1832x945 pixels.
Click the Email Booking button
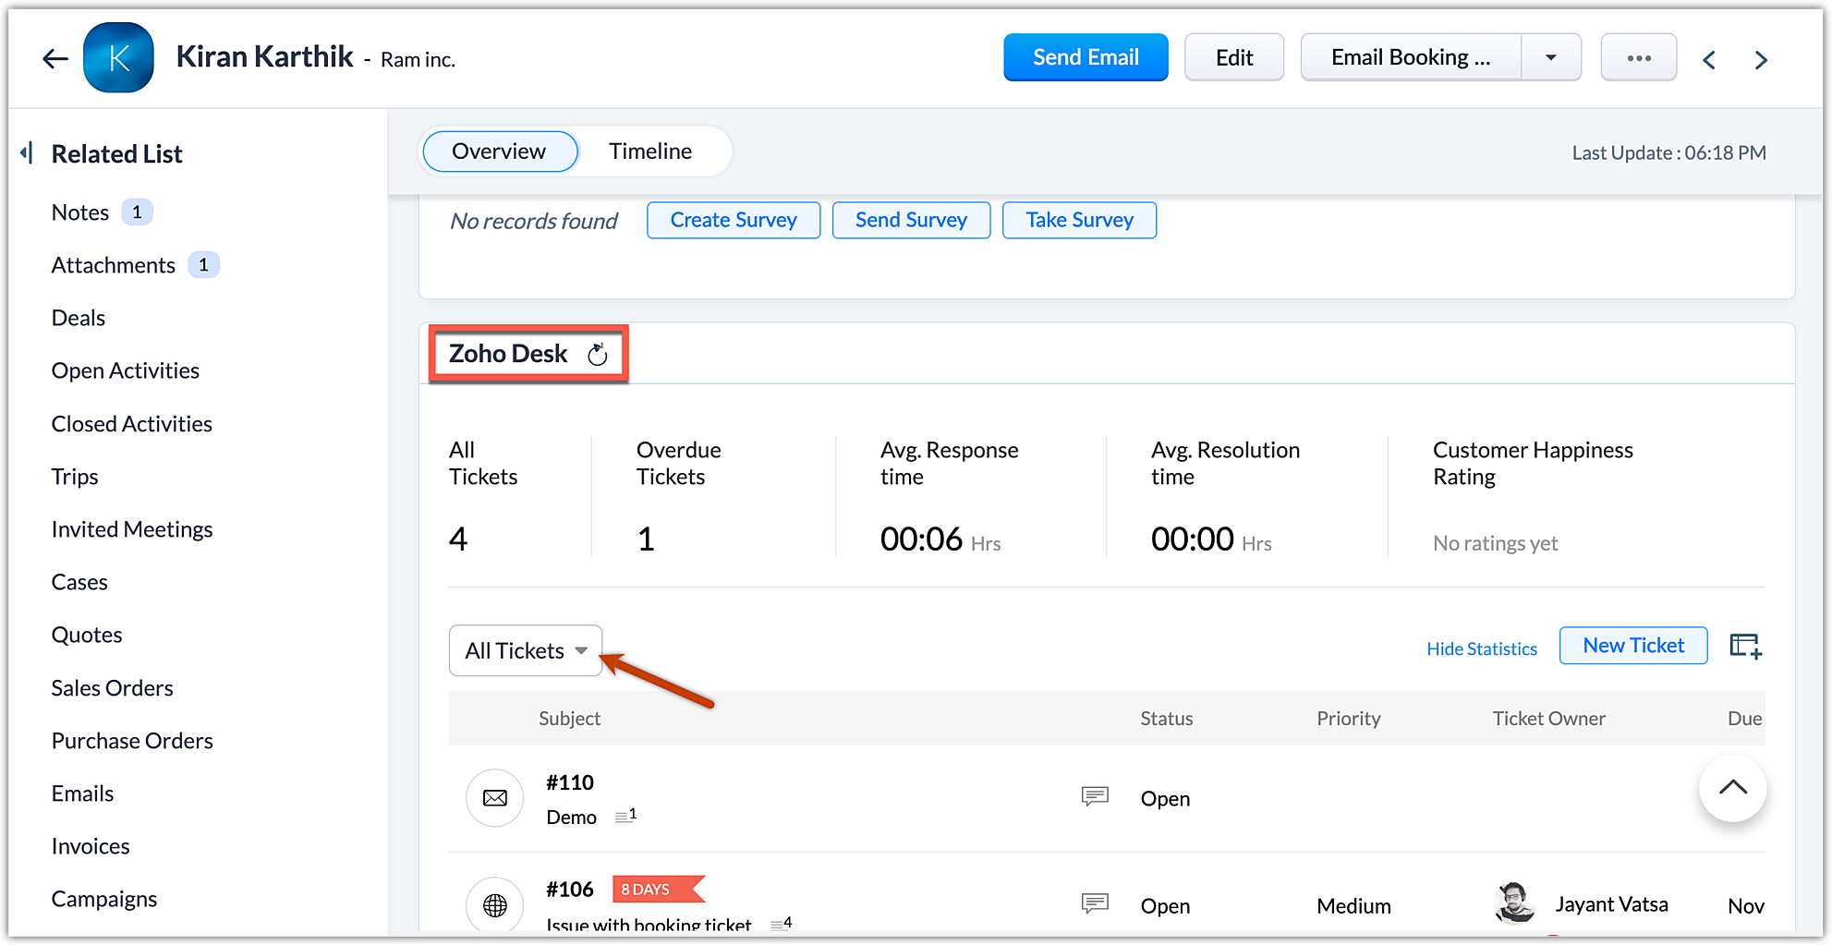pyautogui.click(x=1411, y=57)
